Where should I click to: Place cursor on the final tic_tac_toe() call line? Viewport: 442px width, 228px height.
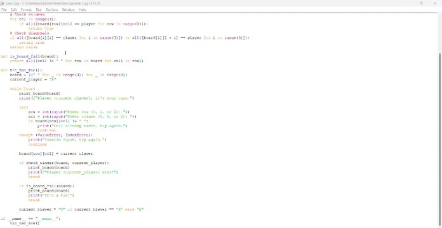(x=25, y=223)
